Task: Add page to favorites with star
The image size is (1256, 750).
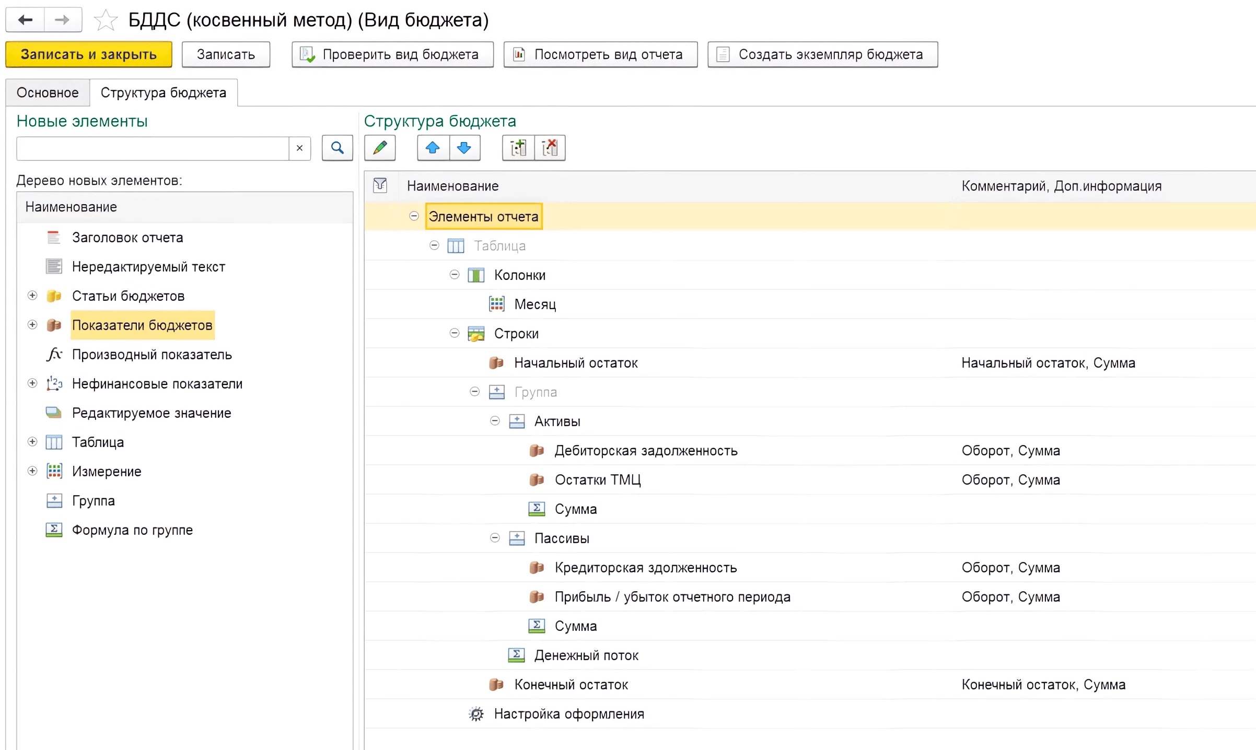Action: pyautogui.click(x=106, y=20)
